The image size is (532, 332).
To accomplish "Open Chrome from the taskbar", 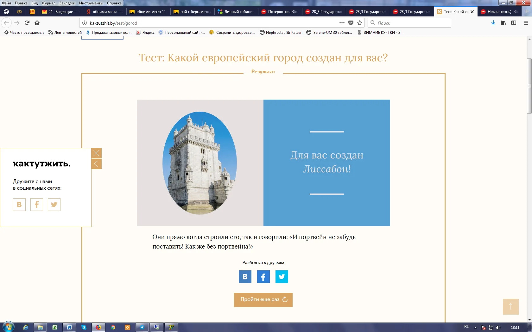I will click(x=113, y=327).
